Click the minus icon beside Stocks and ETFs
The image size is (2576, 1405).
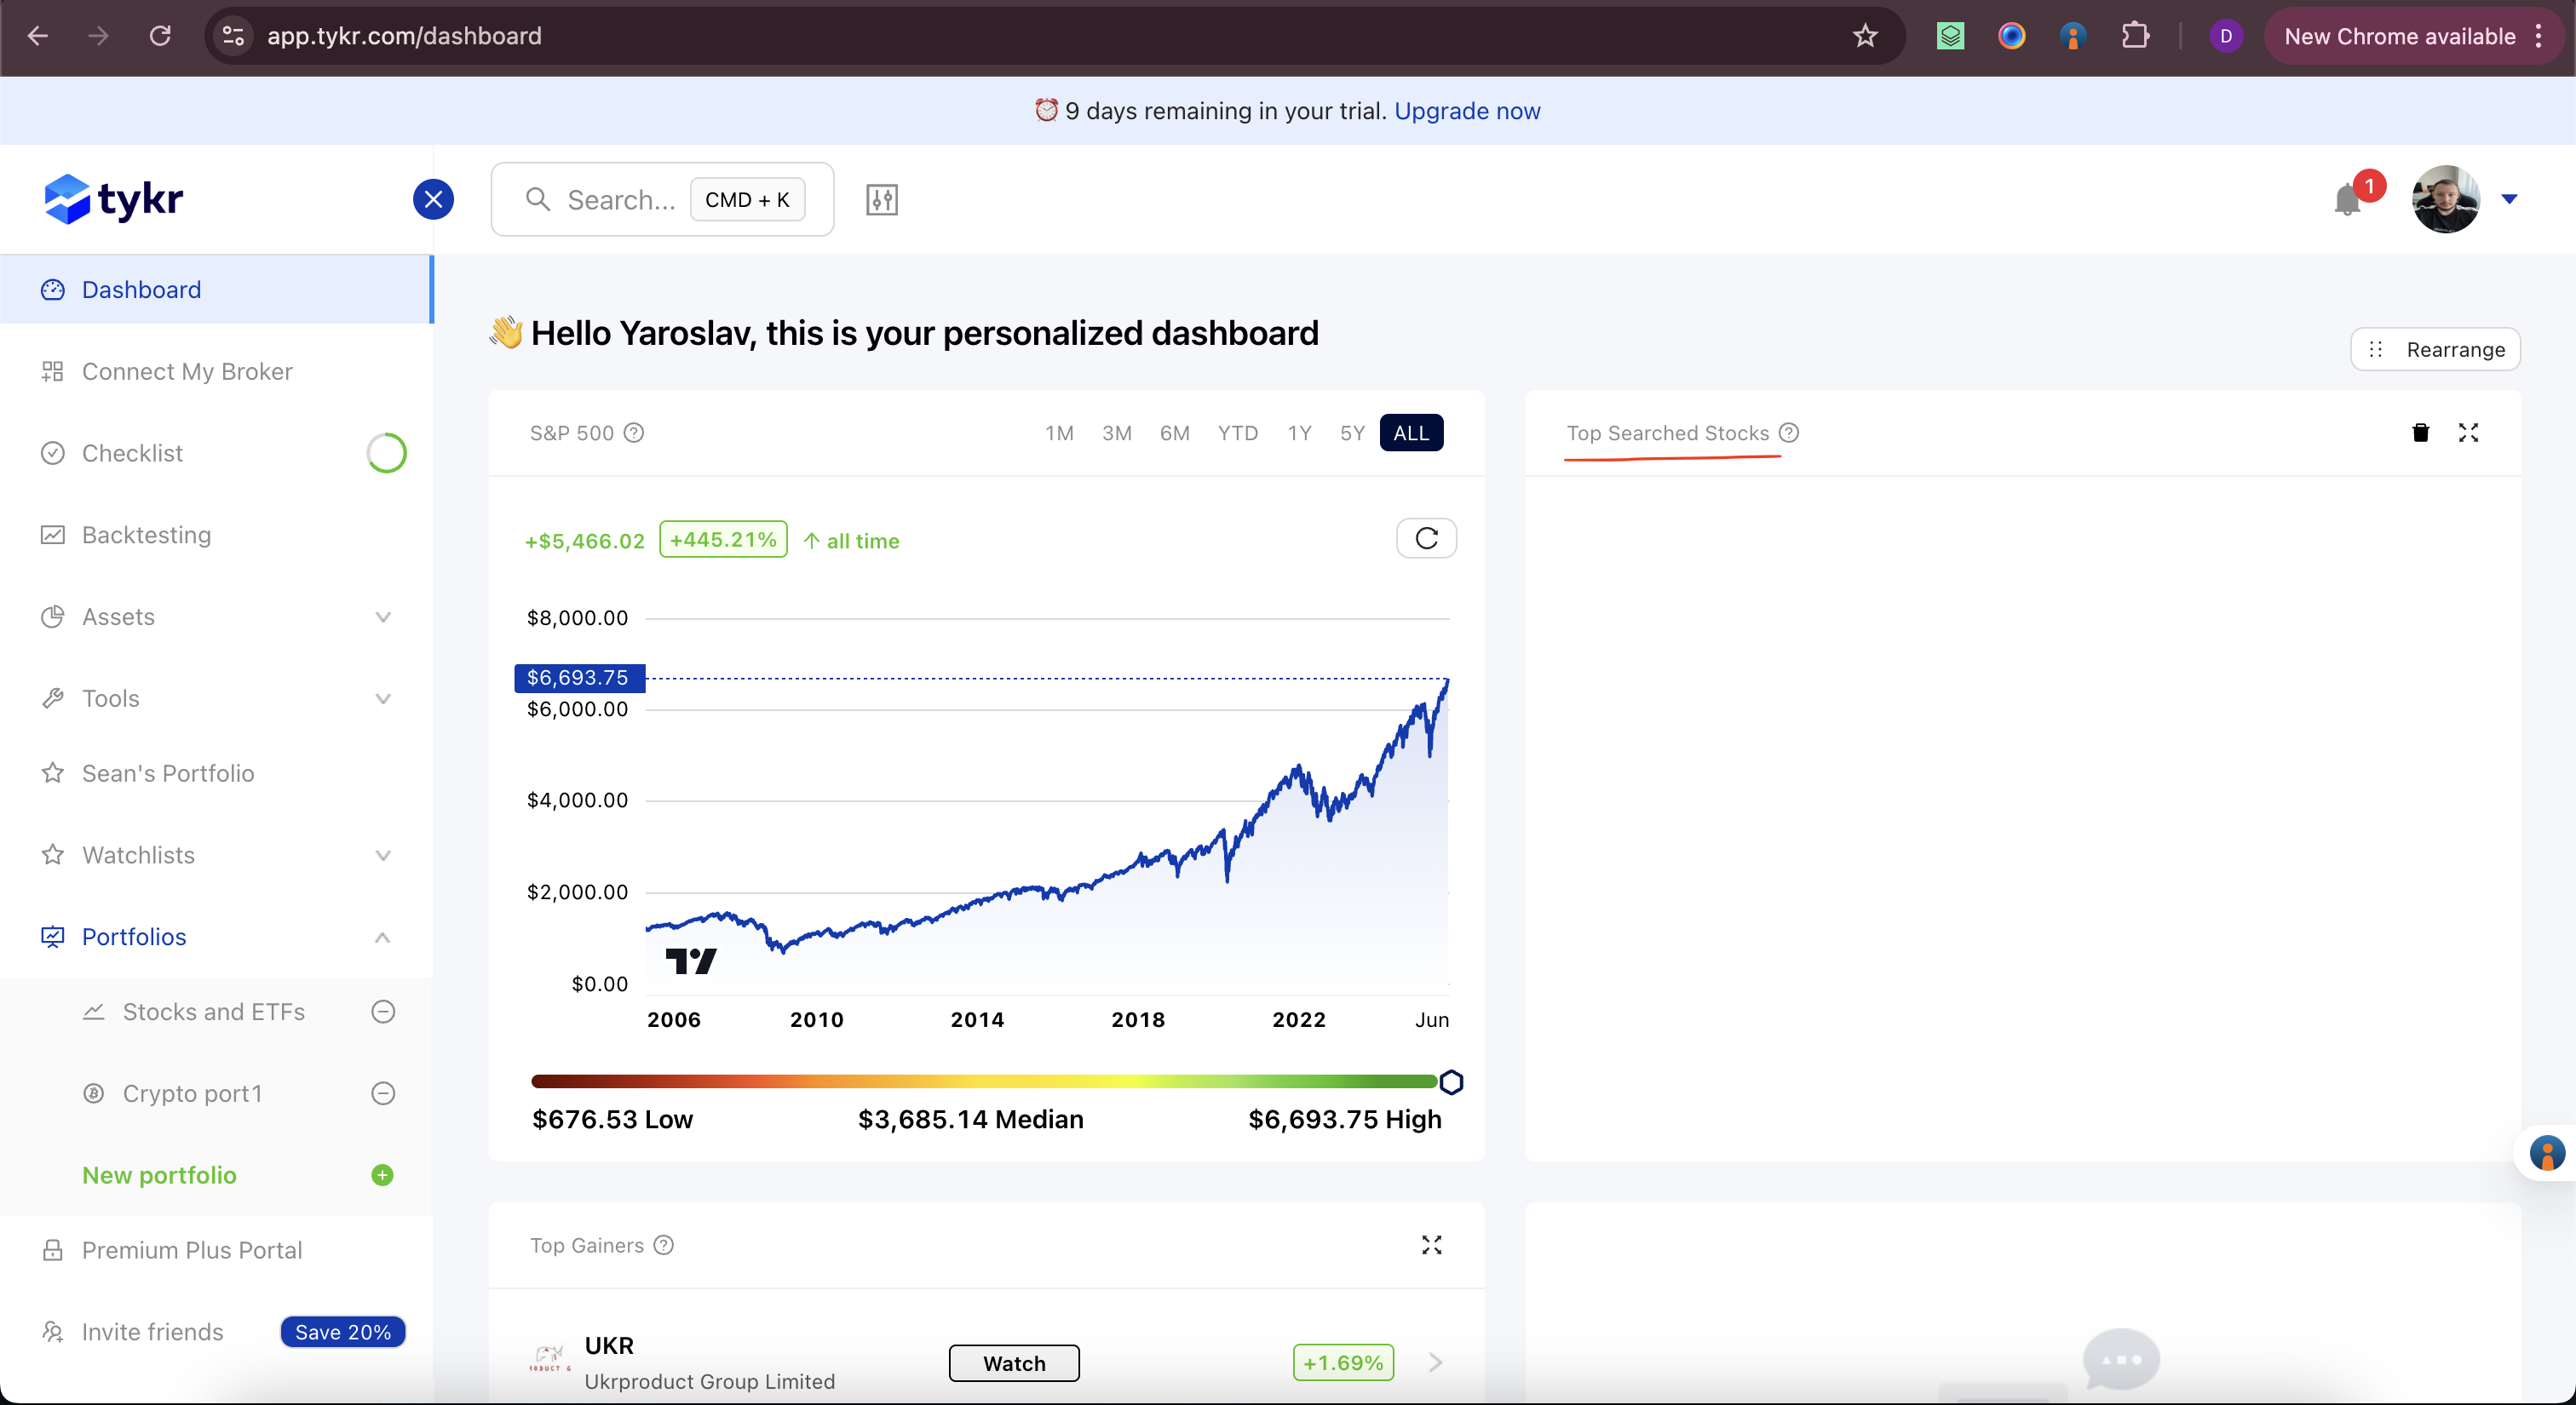tap(383, 1012)
